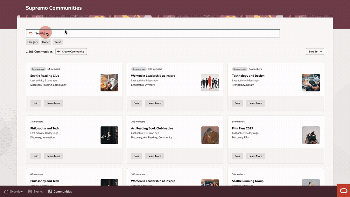Open the Owner filter chip

click(x=46, y=42)
